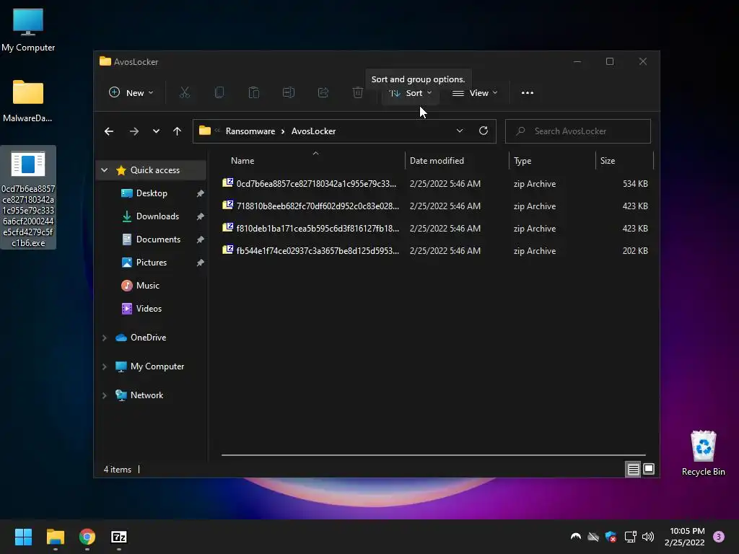Screen dimensions: 739x554
Task: Click the Rename icon in toolbar
Action: pyautogui.click(x=289, y=93)
